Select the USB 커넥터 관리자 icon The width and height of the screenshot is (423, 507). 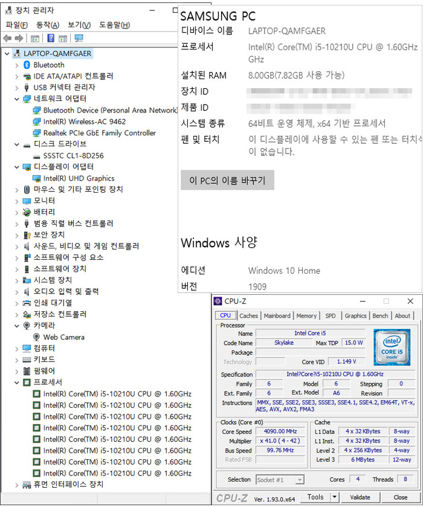click(27, 88)
